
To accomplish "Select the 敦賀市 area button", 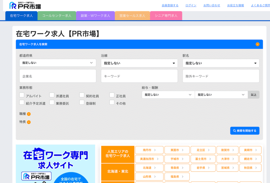I will [x=227, y=150].
